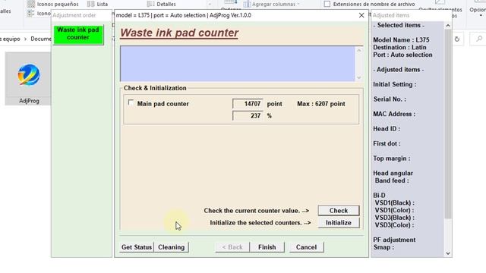
Task: Click 'Serial No. :' entry
Action: [x=390, y=99]
